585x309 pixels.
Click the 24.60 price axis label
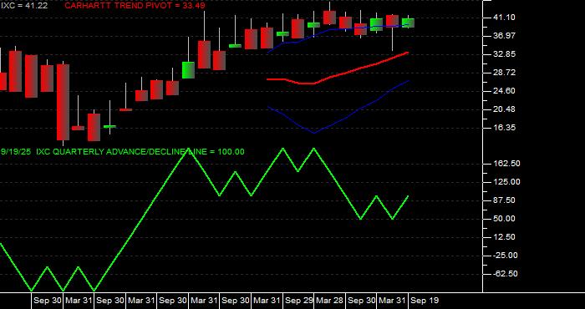(495, 91)
